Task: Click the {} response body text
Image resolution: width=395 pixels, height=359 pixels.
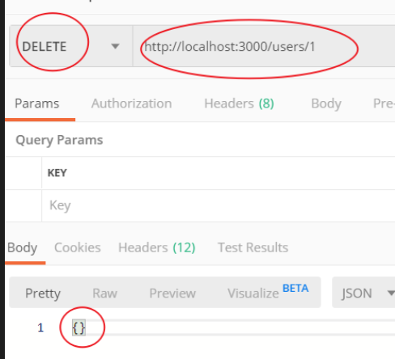Action: tap(79, 328)
